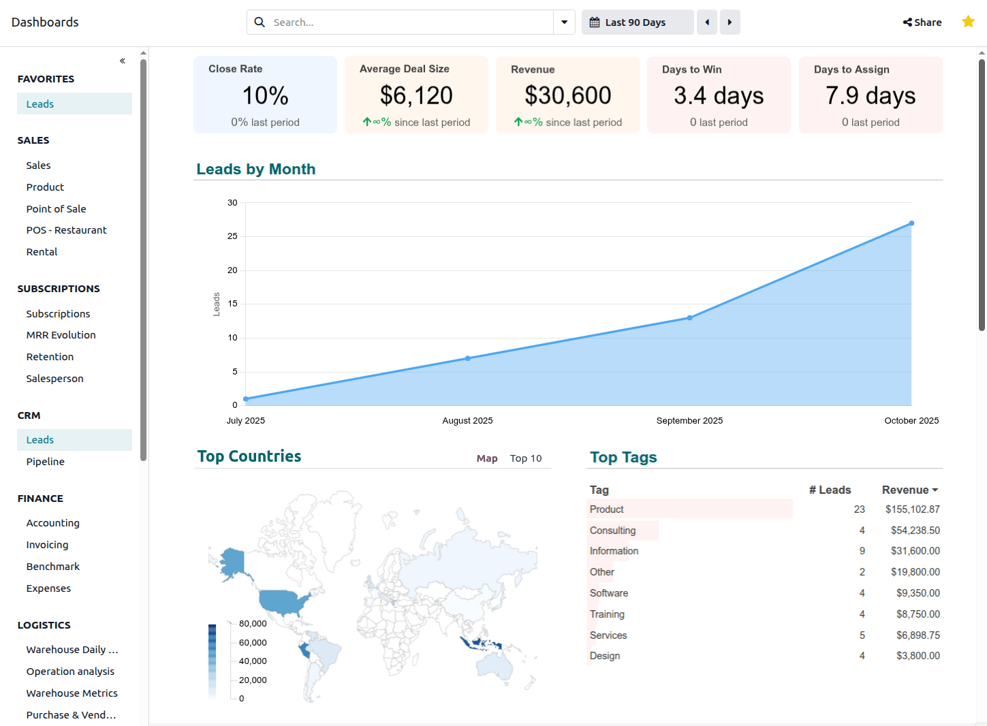Collapse the sidebar with the double chevron

coord(122,61)
